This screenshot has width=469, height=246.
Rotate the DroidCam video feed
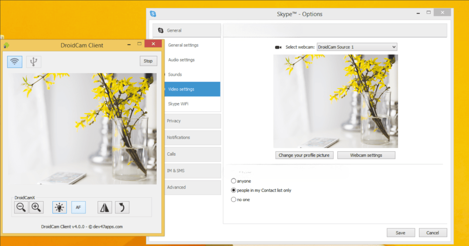point(122,207)
